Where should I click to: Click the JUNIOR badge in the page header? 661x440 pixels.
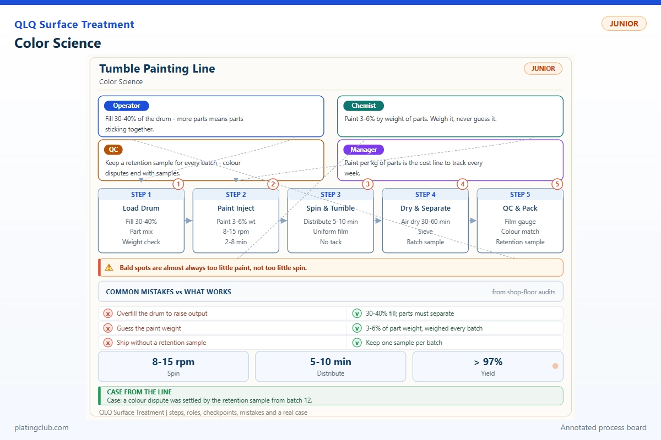pos(624,24)
